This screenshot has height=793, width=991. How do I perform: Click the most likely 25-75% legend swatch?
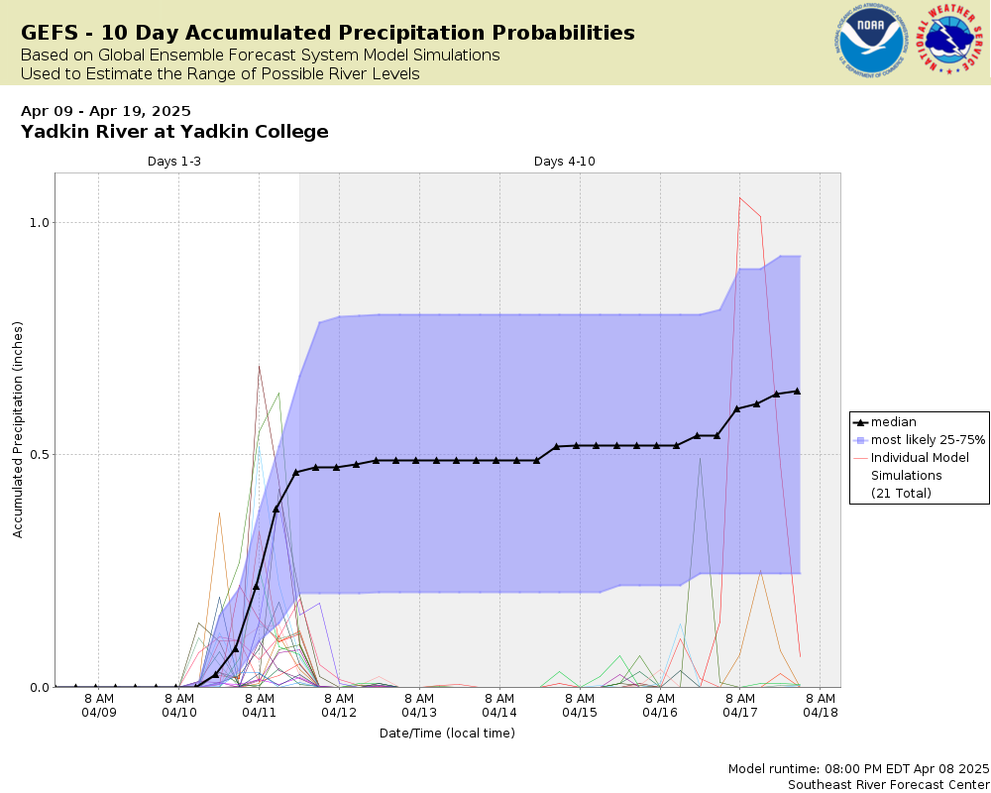[860, 440]
